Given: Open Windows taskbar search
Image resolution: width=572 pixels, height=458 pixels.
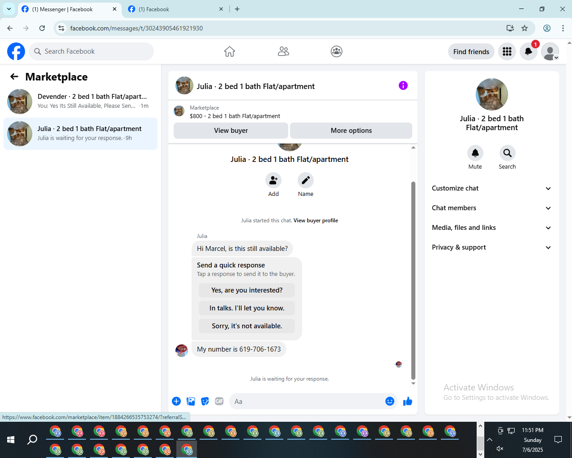Looking at the screenshot, I should click(x=32, y=440).
